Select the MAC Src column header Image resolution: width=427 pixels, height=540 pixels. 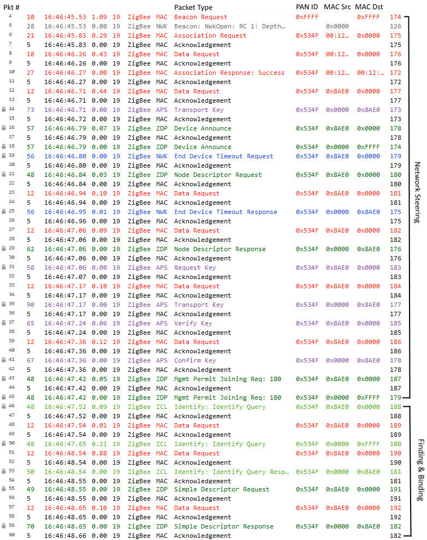pyautogui.click(x=337, y=7)
